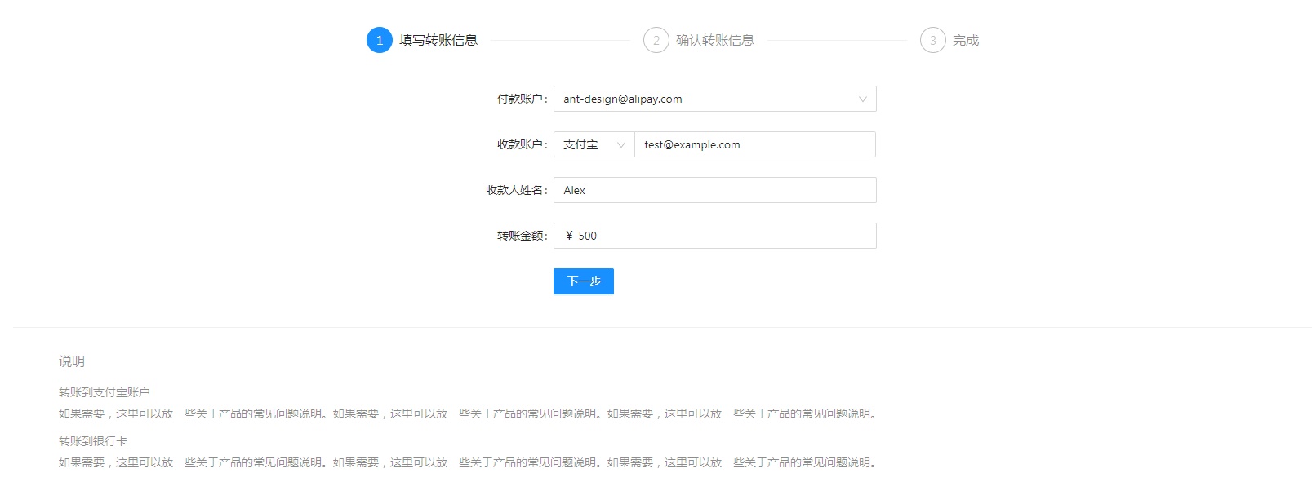The width and height of the screenshot is (1312, 495).
Task: Click the blue step 1 circle
Action: 379,40
